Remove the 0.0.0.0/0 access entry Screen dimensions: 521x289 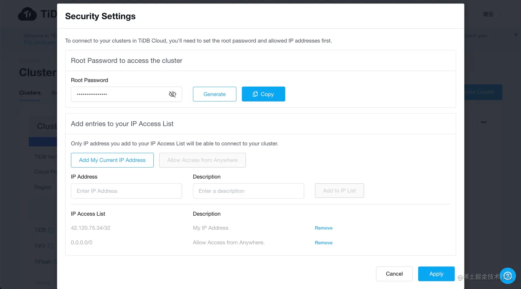324,243
